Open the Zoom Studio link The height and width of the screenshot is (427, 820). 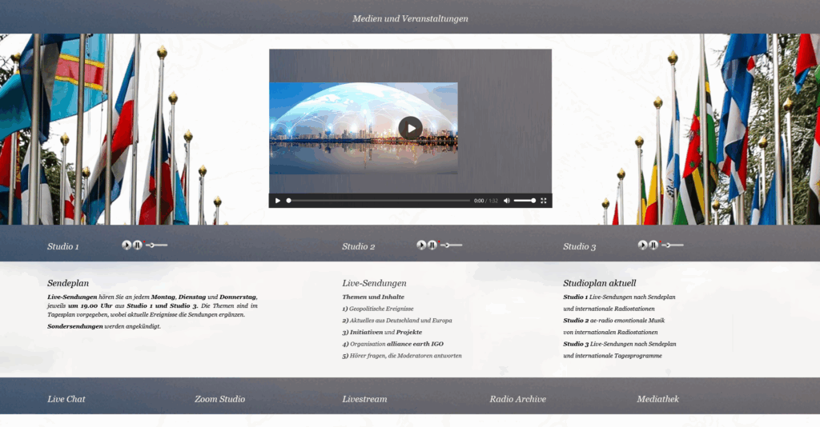(219, 399)
